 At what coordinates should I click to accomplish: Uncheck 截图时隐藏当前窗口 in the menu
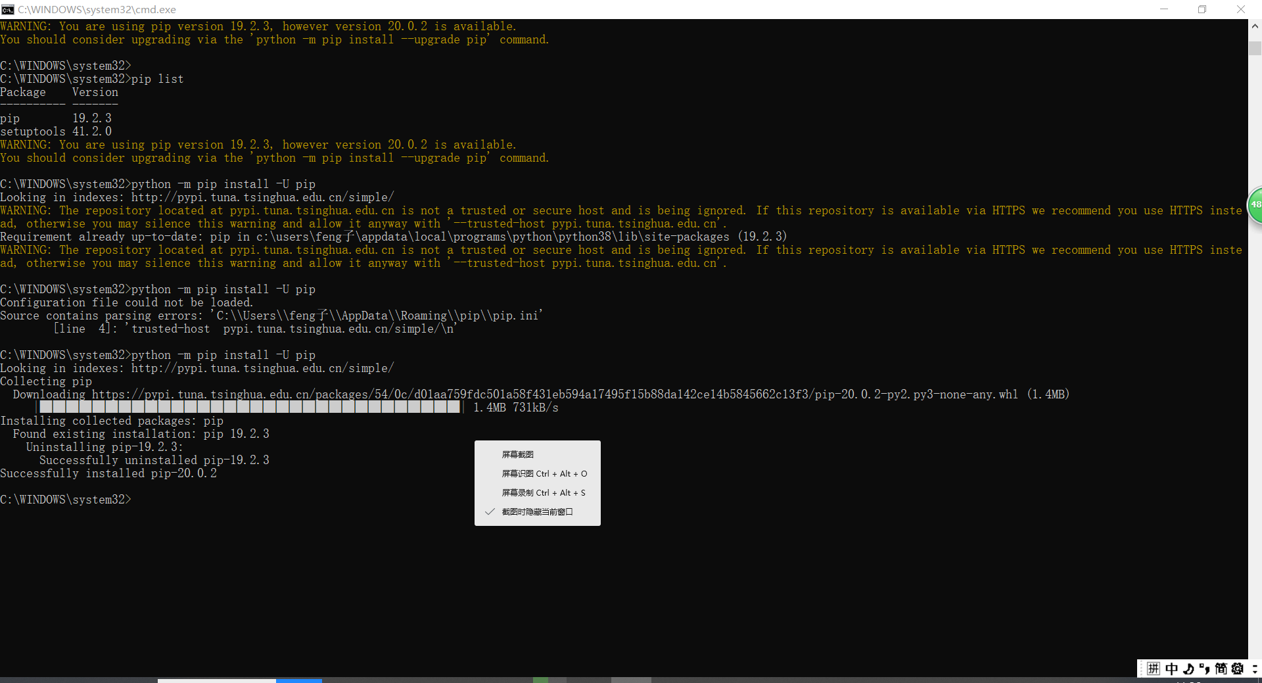536,511
